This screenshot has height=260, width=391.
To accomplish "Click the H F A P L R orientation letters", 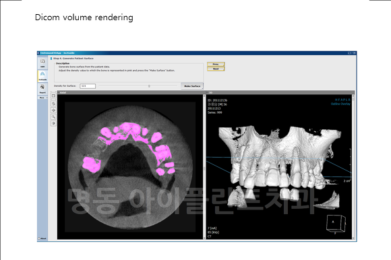I will point(342,100).
